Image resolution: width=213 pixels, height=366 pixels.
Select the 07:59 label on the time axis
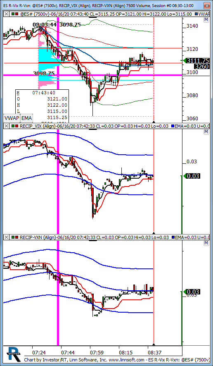pyautogui.click(x=95, y=352)
